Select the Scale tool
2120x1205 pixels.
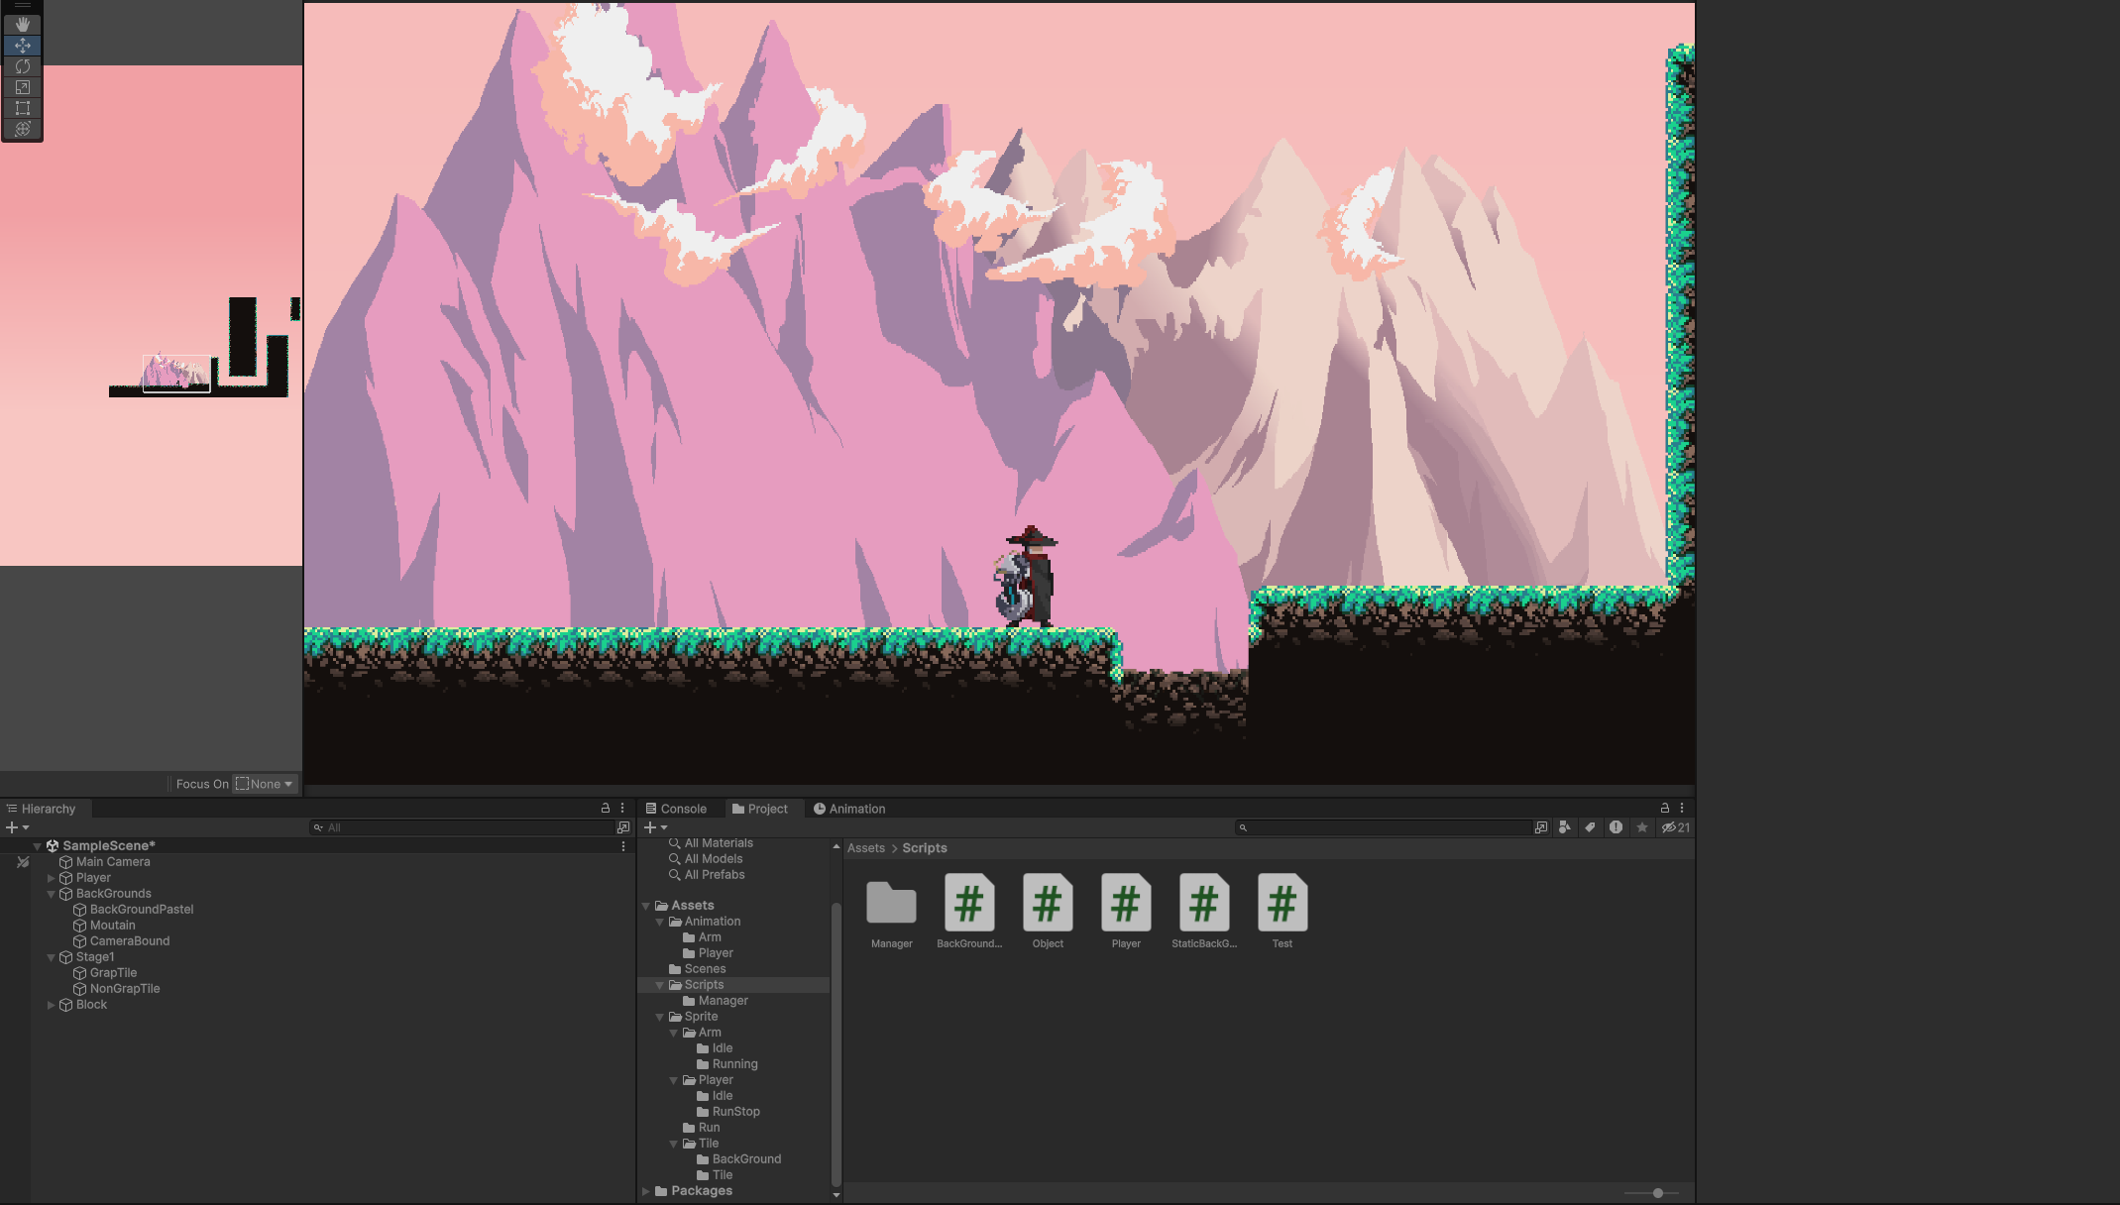pos(22,87)
